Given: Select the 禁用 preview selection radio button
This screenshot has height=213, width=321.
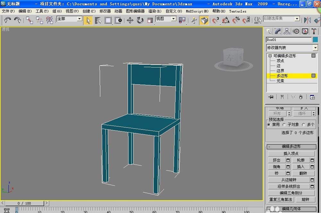Looking at the screenshot, I should click(x=269, y=124).
